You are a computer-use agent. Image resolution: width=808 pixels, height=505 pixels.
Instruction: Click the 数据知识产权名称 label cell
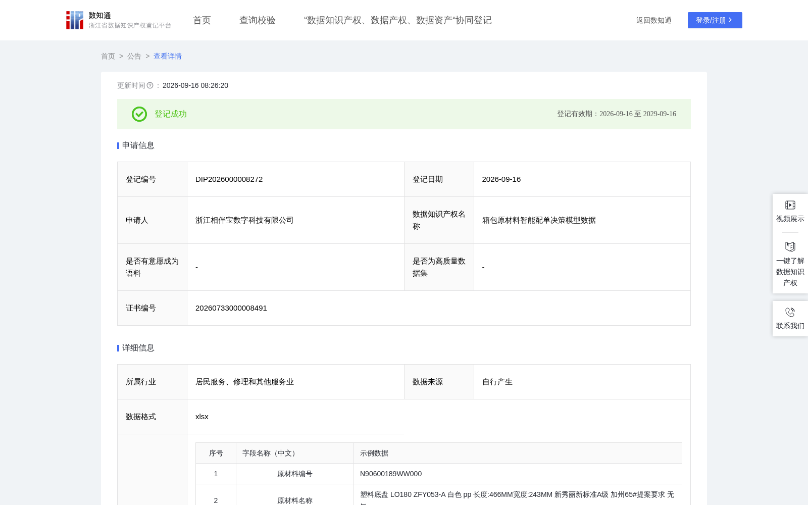click(x=439, y=220)
